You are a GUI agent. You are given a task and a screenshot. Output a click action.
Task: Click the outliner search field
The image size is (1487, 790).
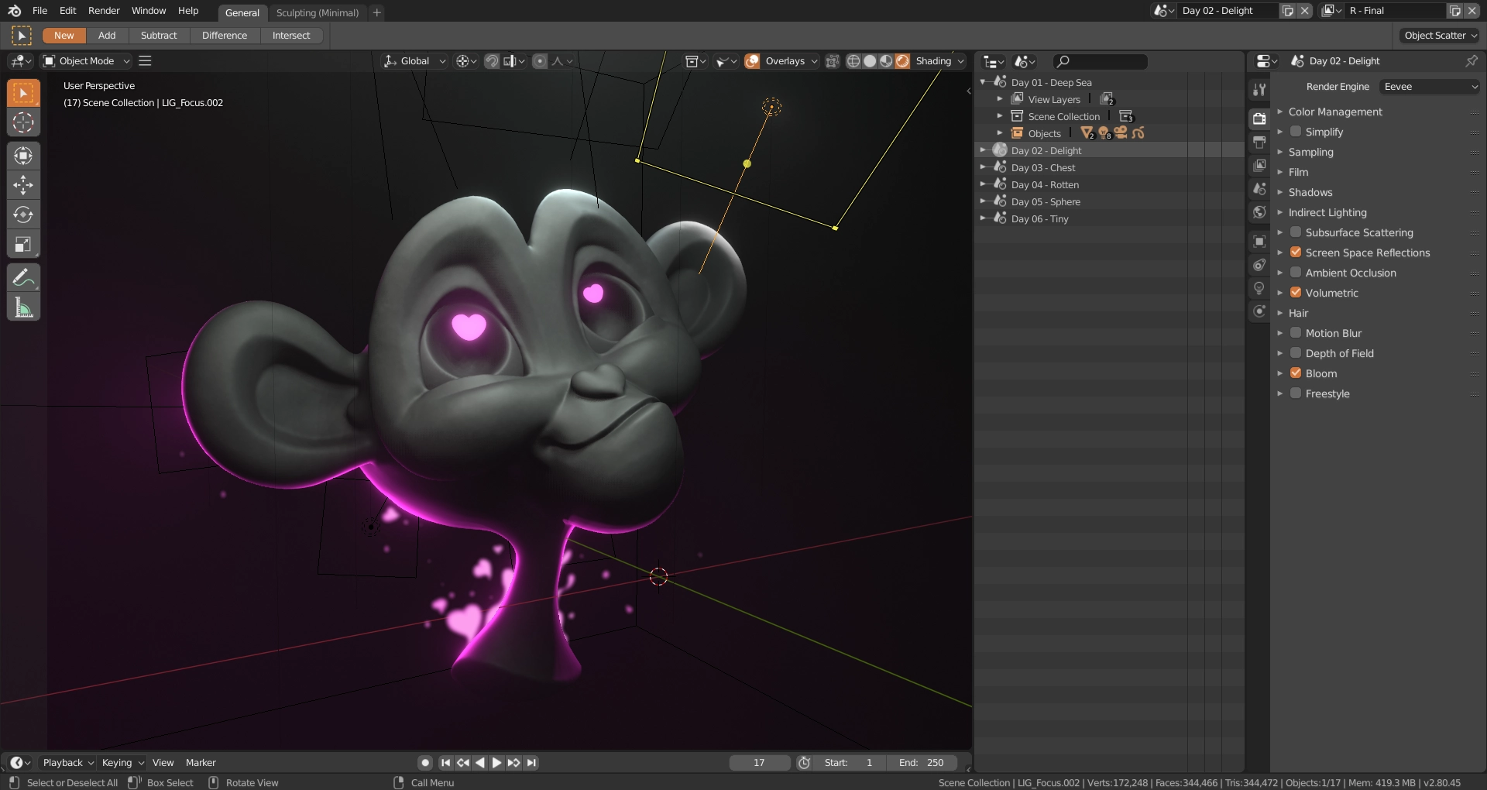pyautogui.click(x=1101, y=61)
